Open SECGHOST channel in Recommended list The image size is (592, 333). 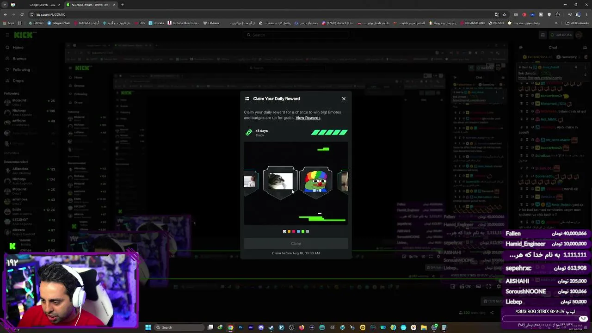(29, 221)
